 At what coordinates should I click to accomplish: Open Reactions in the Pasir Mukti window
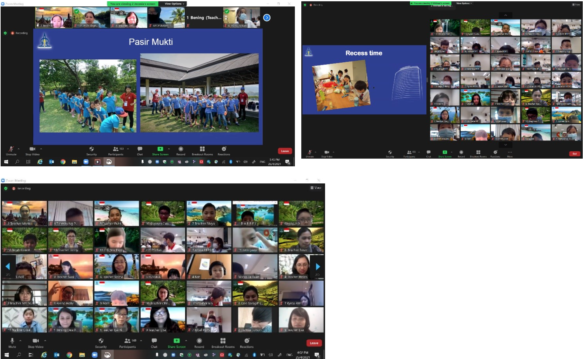[x=224, y=151]
